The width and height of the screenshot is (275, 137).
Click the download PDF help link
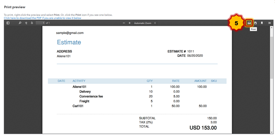coord(42,18)
